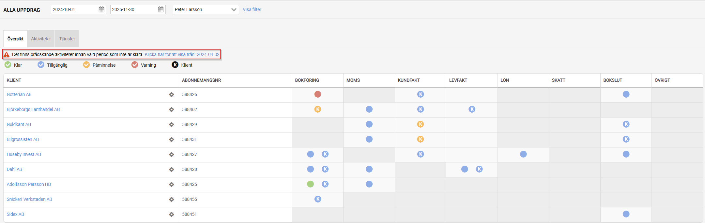Image resolution: width=705 pixels, height=223 pixels.
Task: Open client Huseby Invest AB
Action: pyautogui.click(x=24, y=154)
